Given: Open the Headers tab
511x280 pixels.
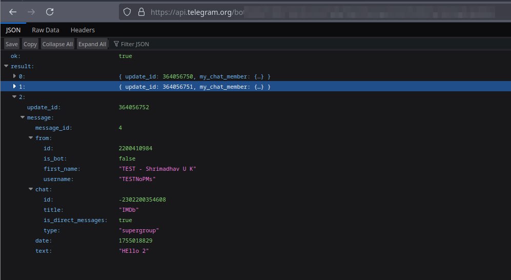Looking at the screenshot, I should coord(83,30).
